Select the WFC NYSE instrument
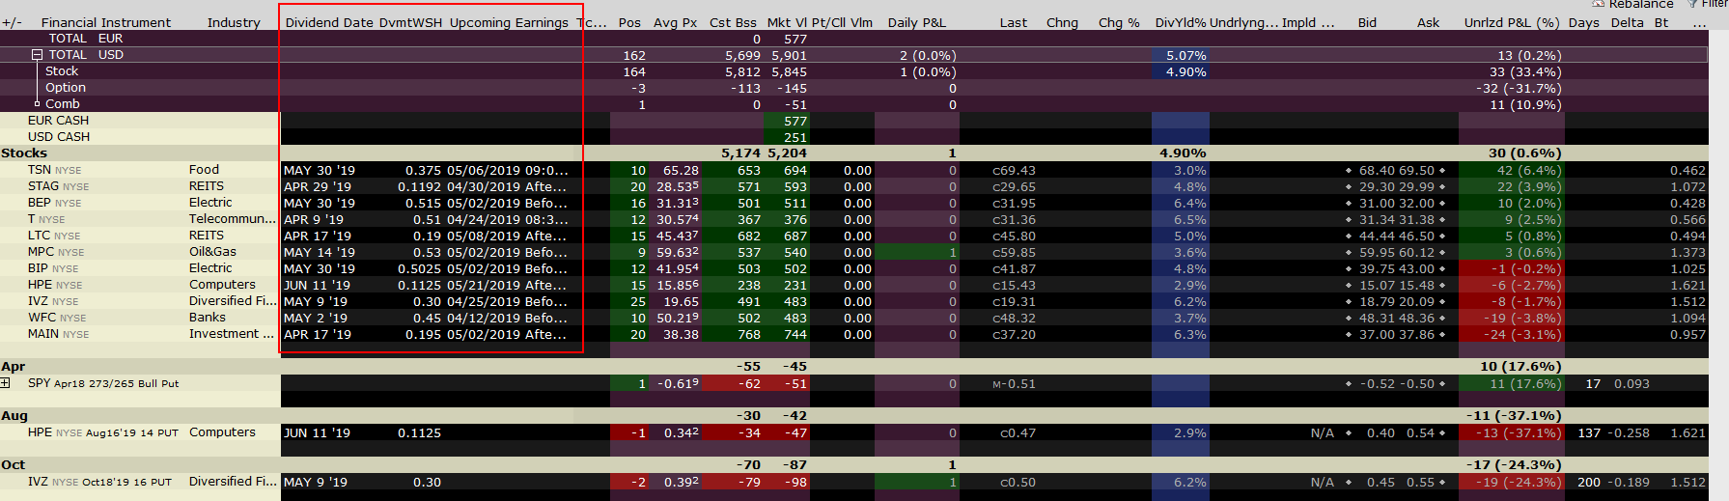 click(56, 318)
